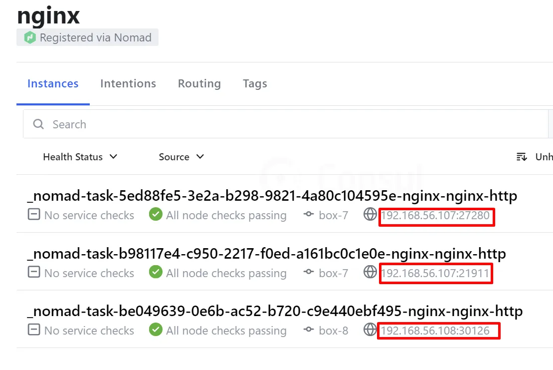
Task: Expand the Source filter dropdown
Action: (x=181, y=157)
